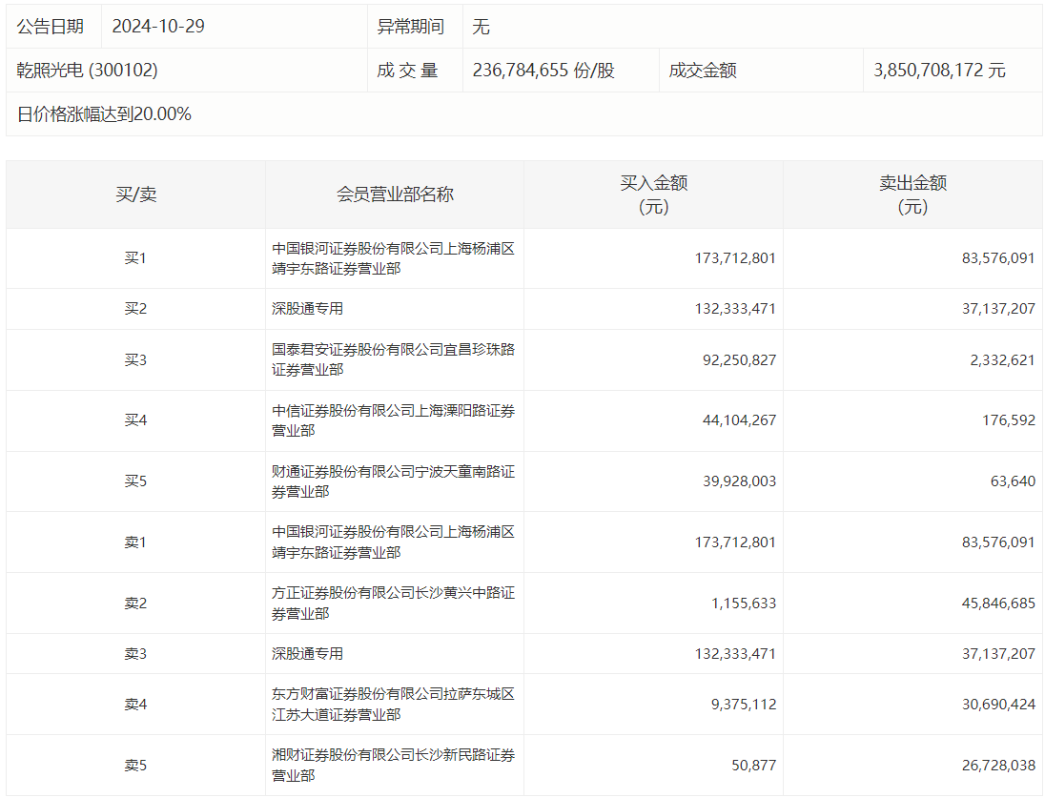Click buy amount 132,333,471 in 买2 row

pos(735,309)
